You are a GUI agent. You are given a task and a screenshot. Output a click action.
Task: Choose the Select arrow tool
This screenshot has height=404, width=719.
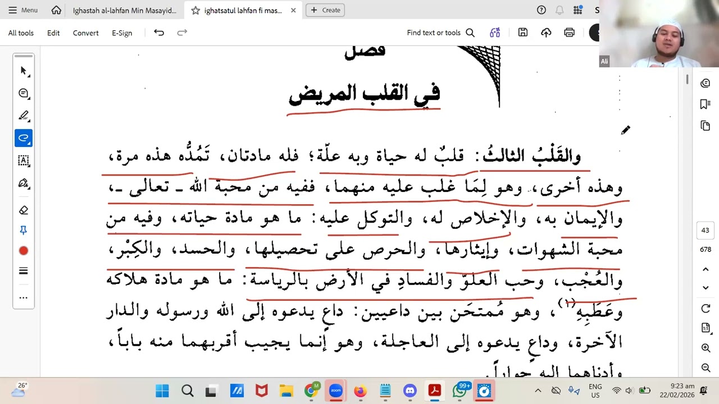(24, 71)
